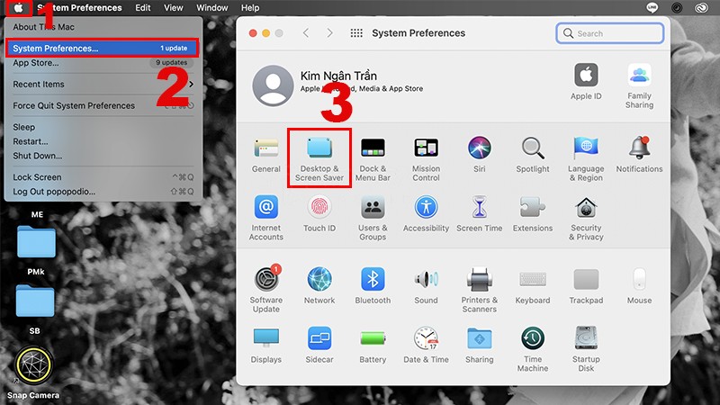
Task: Open the Mission Control pane
Action: click(x=426, y=157)
